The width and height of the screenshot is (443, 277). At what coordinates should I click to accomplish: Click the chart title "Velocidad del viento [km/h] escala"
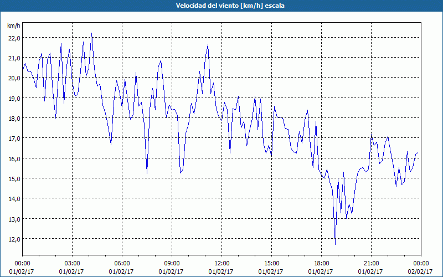click(x=230, y=6)
